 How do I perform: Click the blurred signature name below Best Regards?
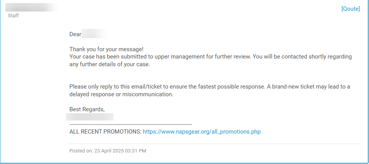point(90,117)
